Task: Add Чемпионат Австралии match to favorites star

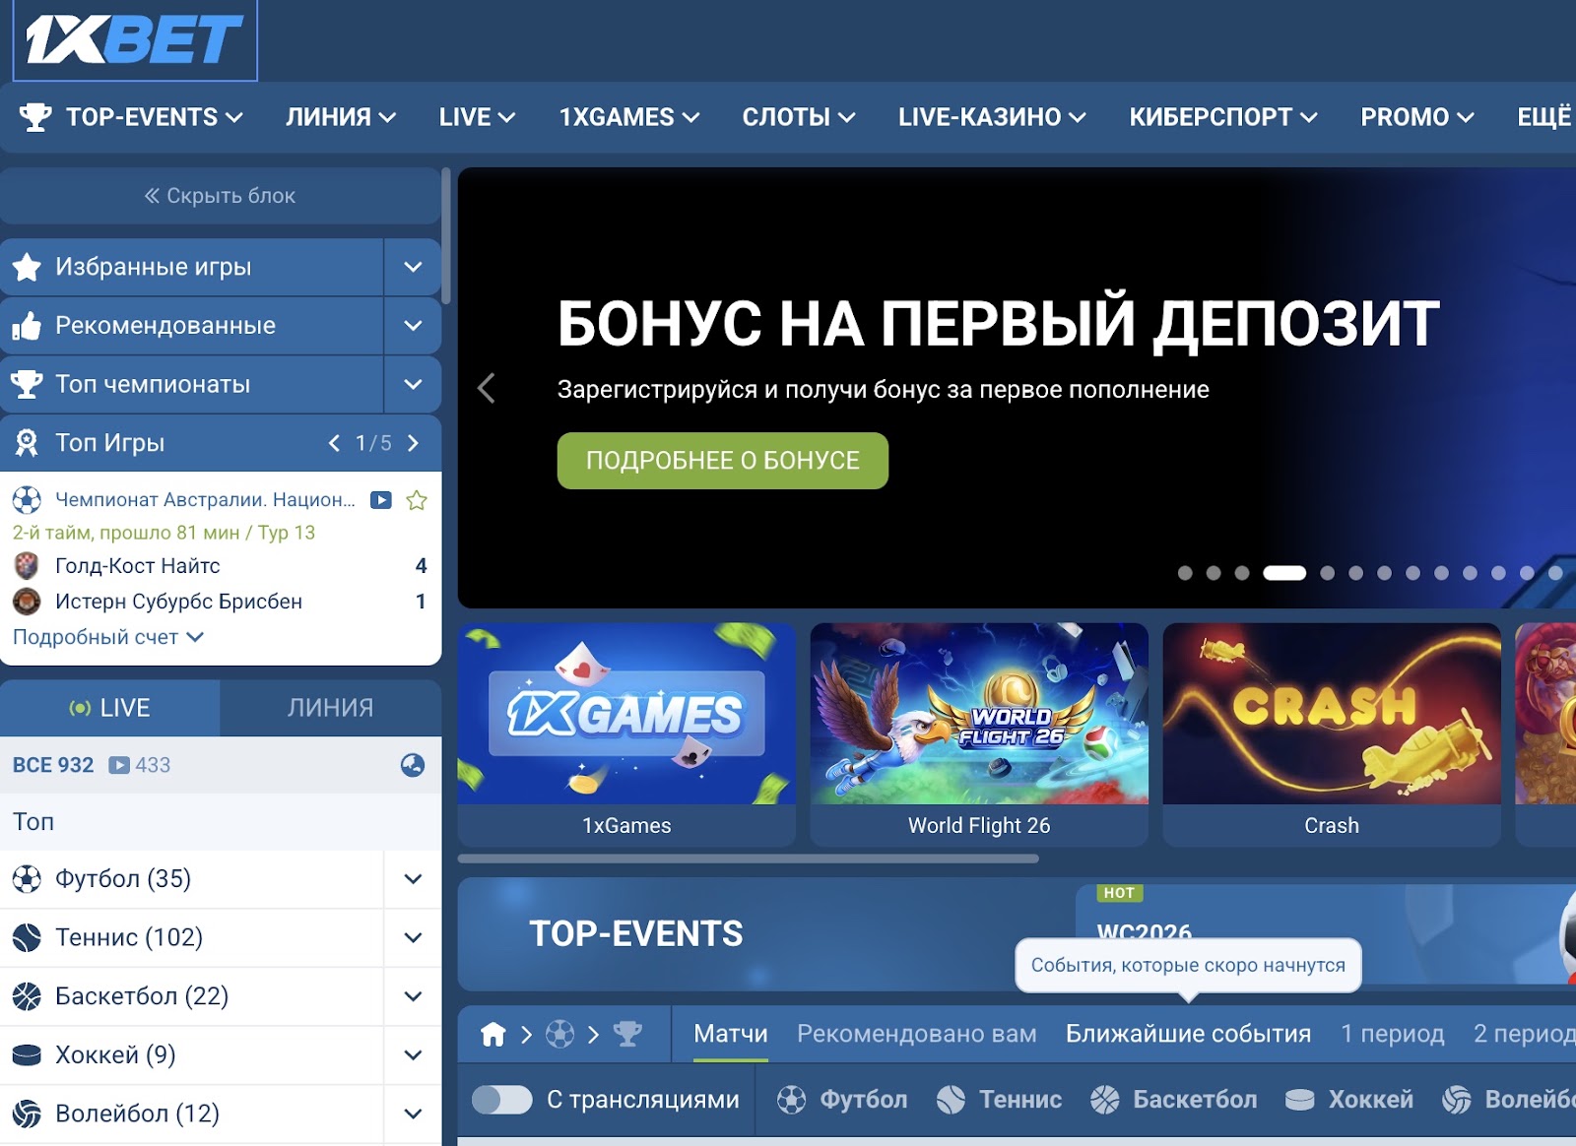Action: [417, 500]
